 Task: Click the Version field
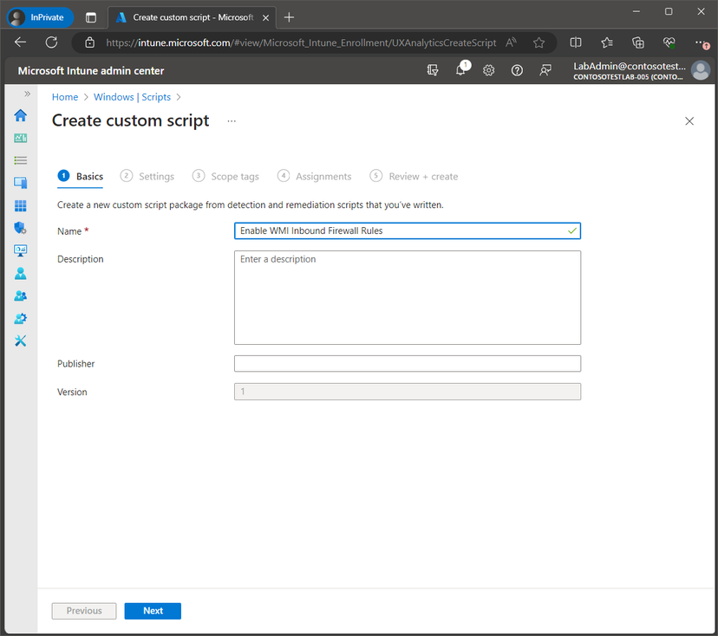click(407, 392)
